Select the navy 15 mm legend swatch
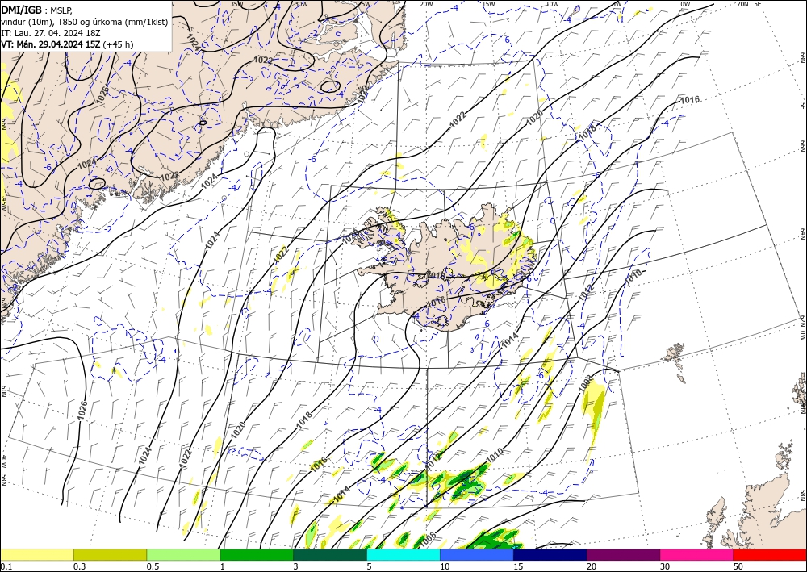 click(550, 554)
